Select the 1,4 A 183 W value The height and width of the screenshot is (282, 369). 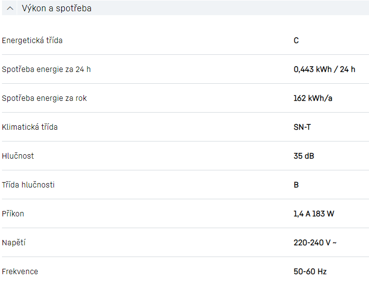pyautogui.click(x=314, y=213)
